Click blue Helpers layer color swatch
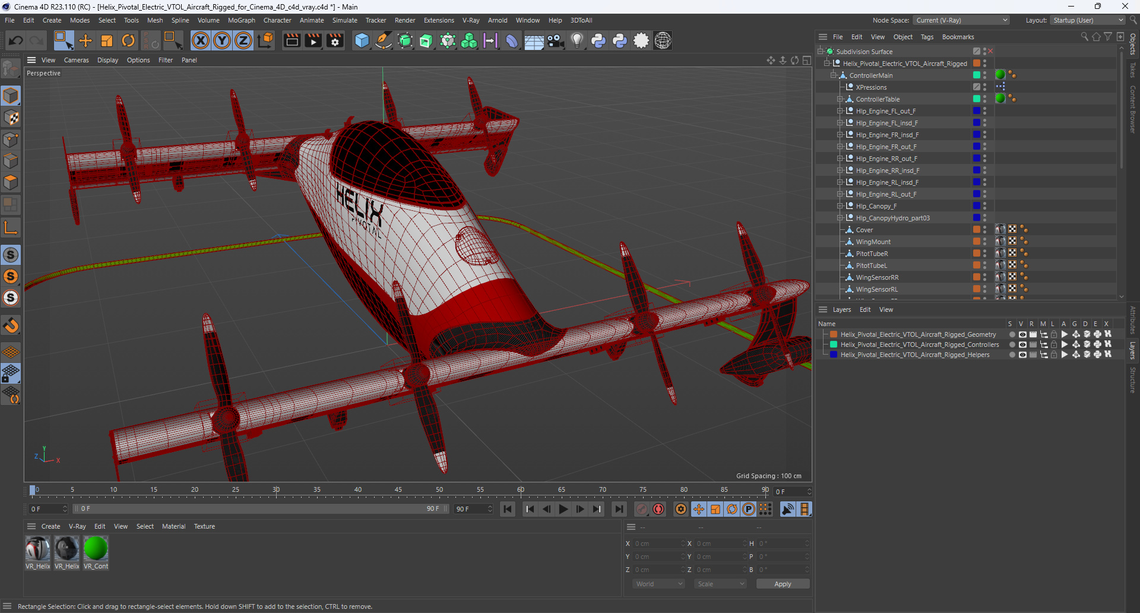 pyautogui.click(x=834, y=355)
